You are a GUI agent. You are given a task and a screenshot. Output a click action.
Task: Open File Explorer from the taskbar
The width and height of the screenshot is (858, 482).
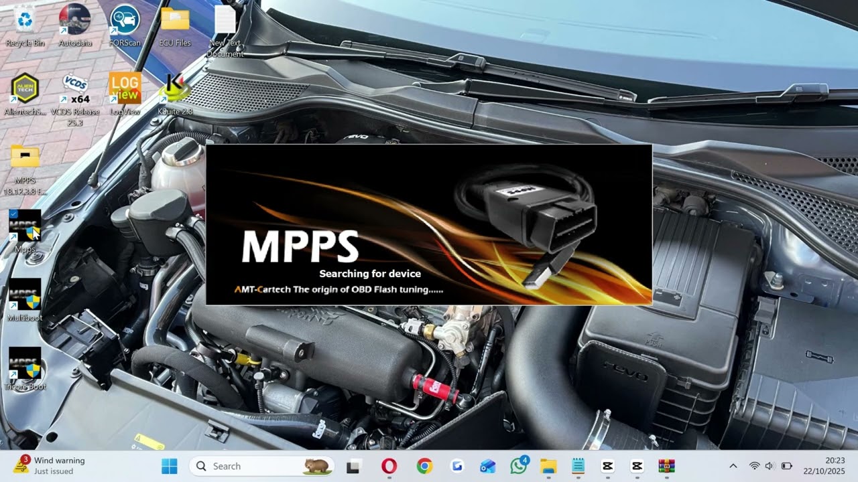[548, 466]
